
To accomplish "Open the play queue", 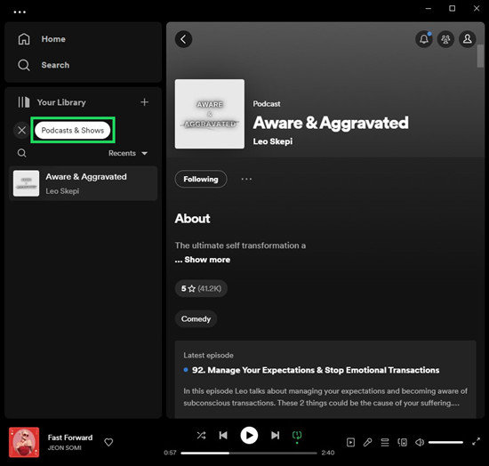I will (385, 442).
